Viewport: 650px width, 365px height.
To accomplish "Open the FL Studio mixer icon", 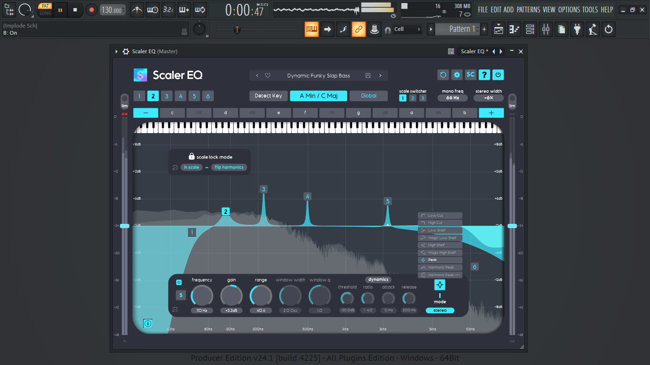I will coord(546,29).
